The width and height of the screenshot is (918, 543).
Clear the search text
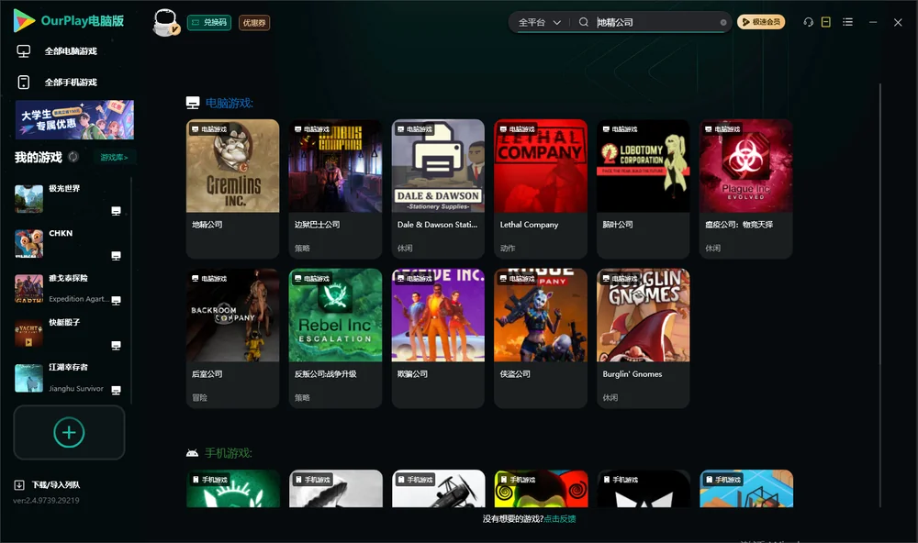pyautogui.click(x=723, y=22)
